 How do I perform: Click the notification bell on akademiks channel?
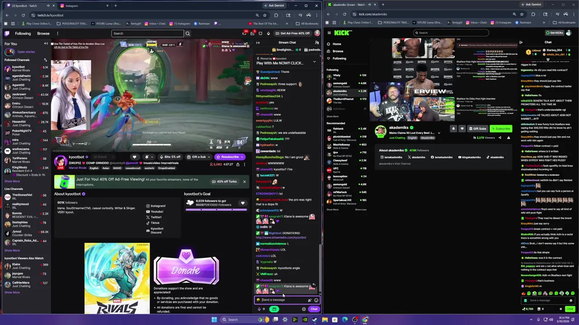453,129
